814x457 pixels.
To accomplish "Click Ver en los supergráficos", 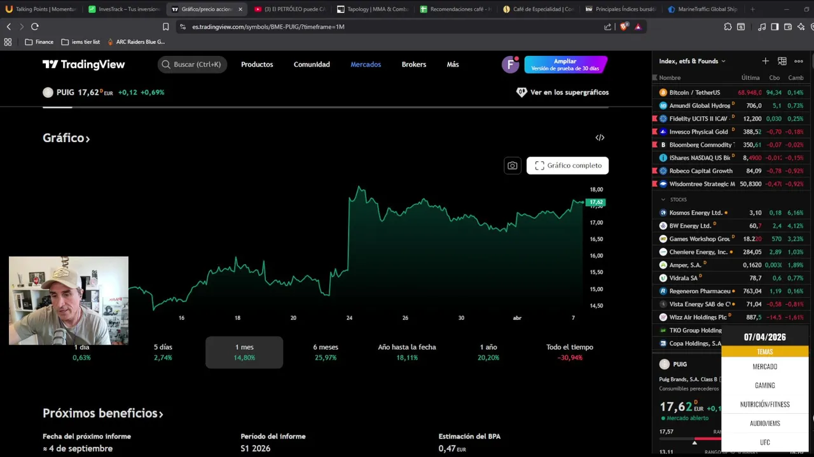I will pyautogui.click(x=562, y=92).
